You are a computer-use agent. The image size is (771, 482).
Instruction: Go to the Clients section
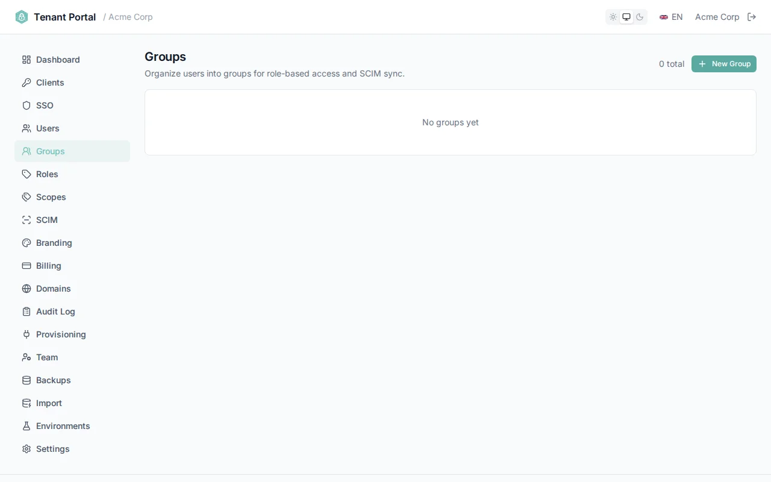[72, 83]
